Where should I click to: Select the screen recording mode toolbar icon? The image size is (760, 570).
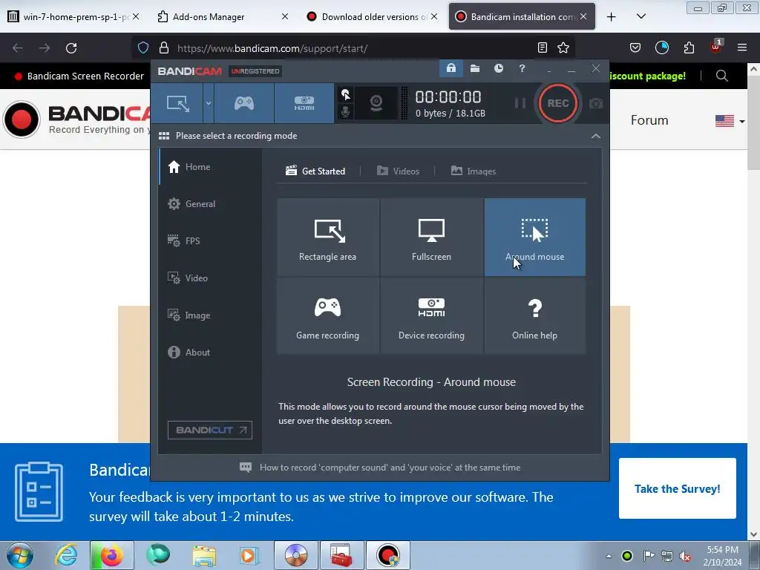pos(178,103)
